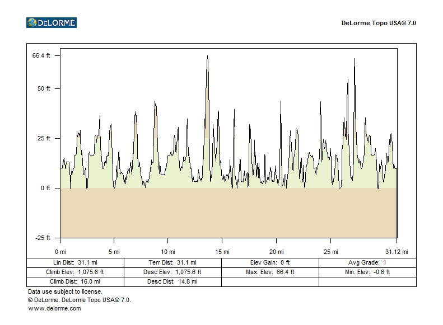Viewport: 443px width, 325px height.
Task: Select the 66.4 ft y-axis label
Action: (x=41, y=55)
